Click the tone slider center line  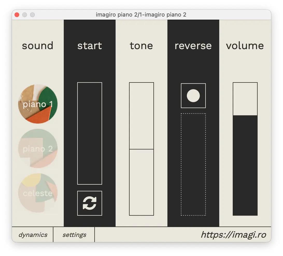point(141,149)
